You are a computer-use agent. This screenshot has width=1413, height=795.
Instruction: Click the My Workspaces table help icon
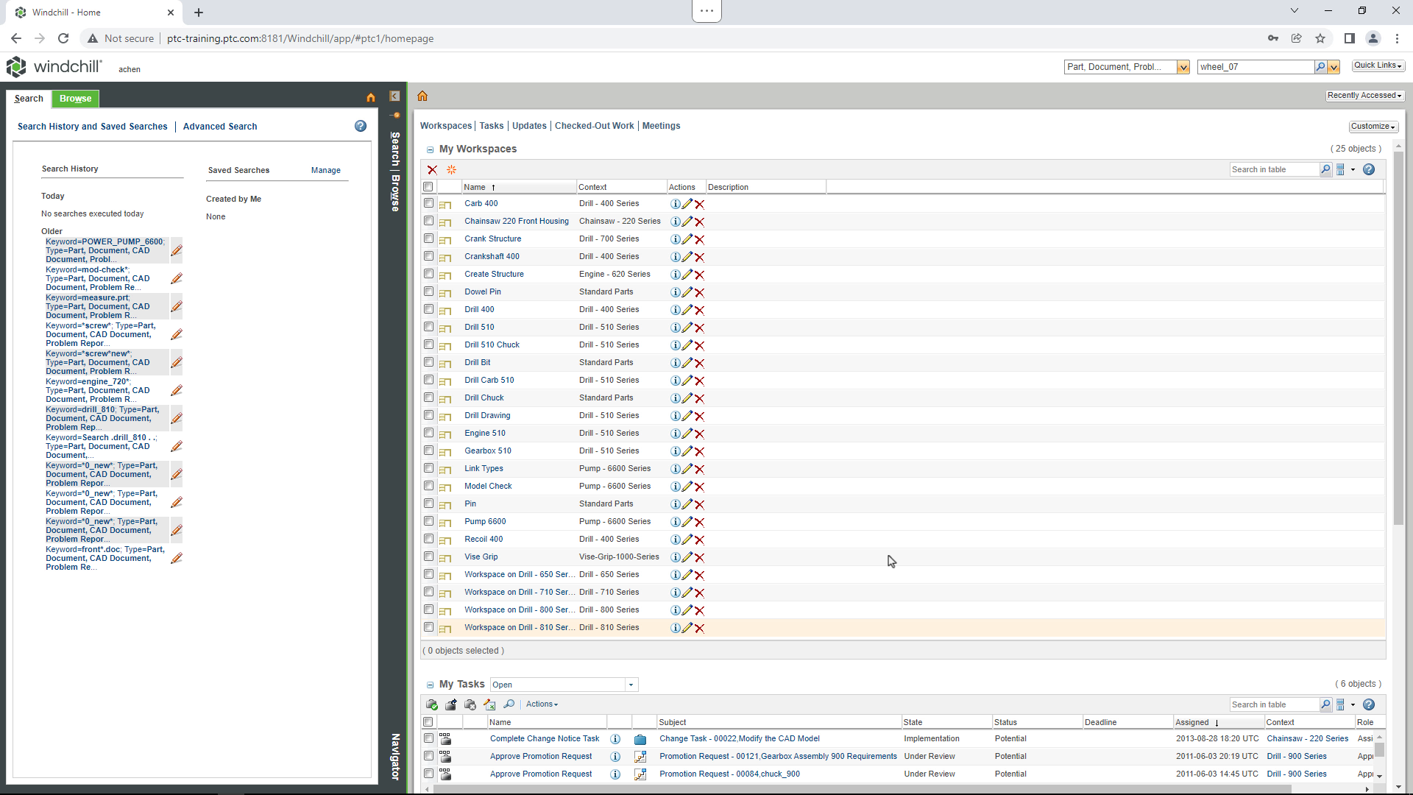1369,170
